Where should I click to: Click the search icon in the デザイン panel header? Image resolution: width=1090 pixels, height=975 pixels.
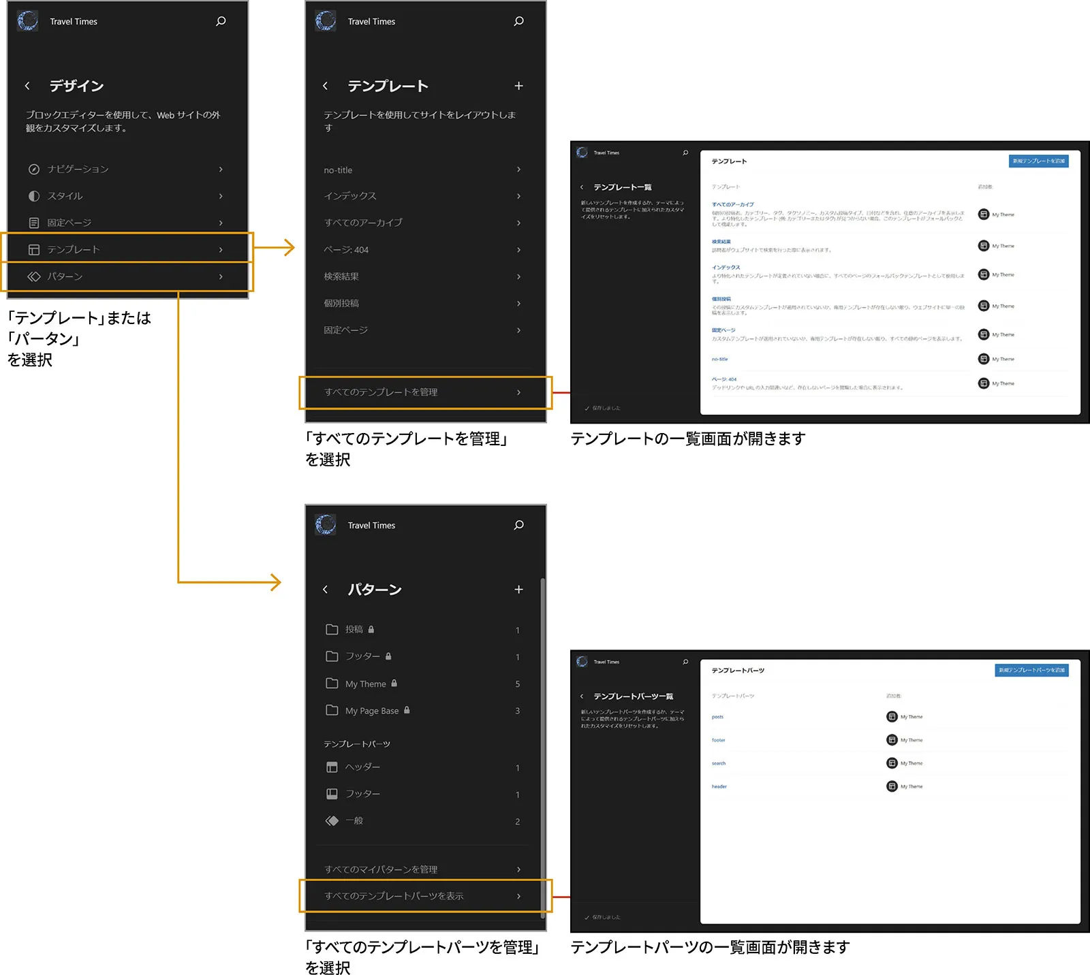[x=221, y=21]
